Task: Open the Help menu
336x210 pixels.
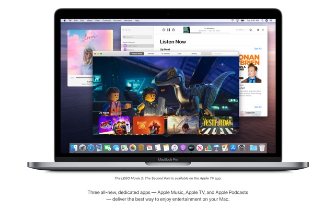Action: tap(137, 20)
